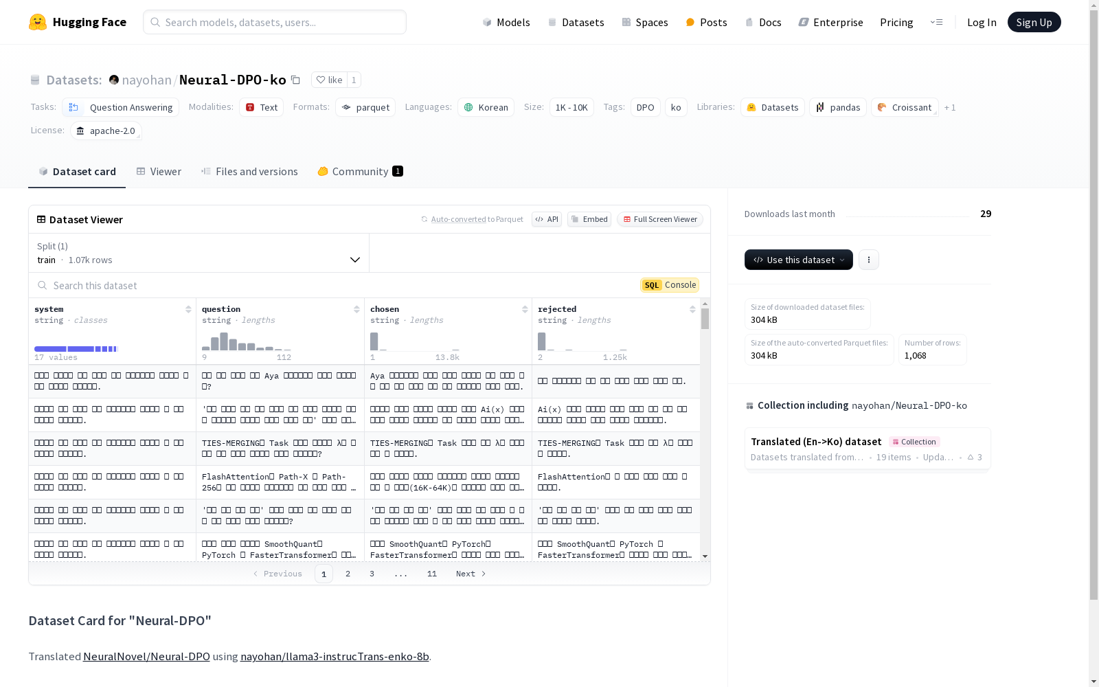The width and height of the screenshot is (1099, 687).
Task: Click the sort icon on chosen column
Action: click(x=525, y=309)
